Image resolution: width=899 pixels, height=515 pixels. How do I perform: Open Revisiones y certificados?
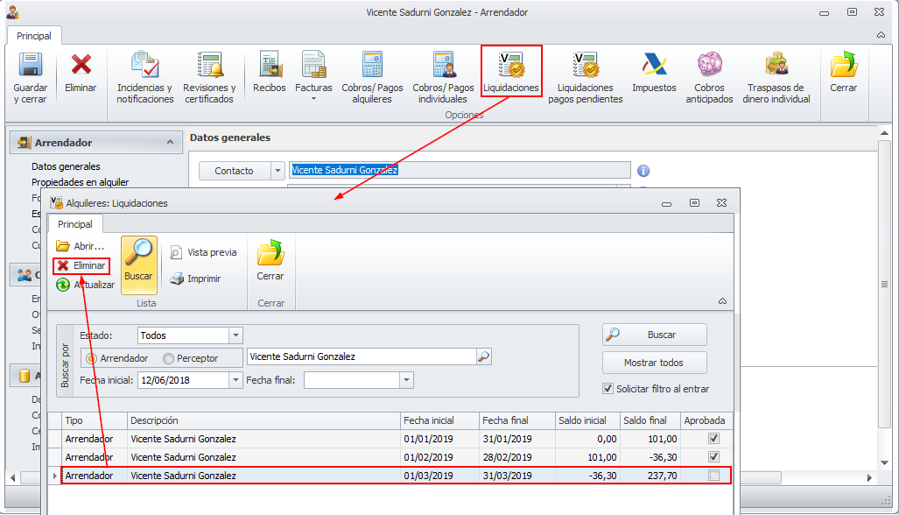(x=209, y=67)
